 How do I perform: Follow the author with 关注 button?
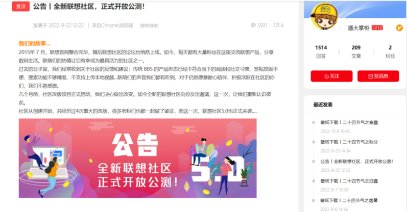click(x=331, y=76)
